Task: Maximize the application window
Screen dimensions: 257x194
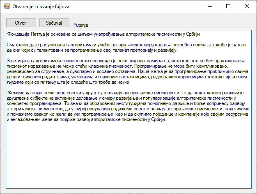Action: (228, 7)
